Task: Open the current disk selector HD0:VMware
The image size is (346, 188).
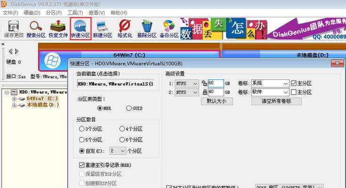Action: pos(115,84)
